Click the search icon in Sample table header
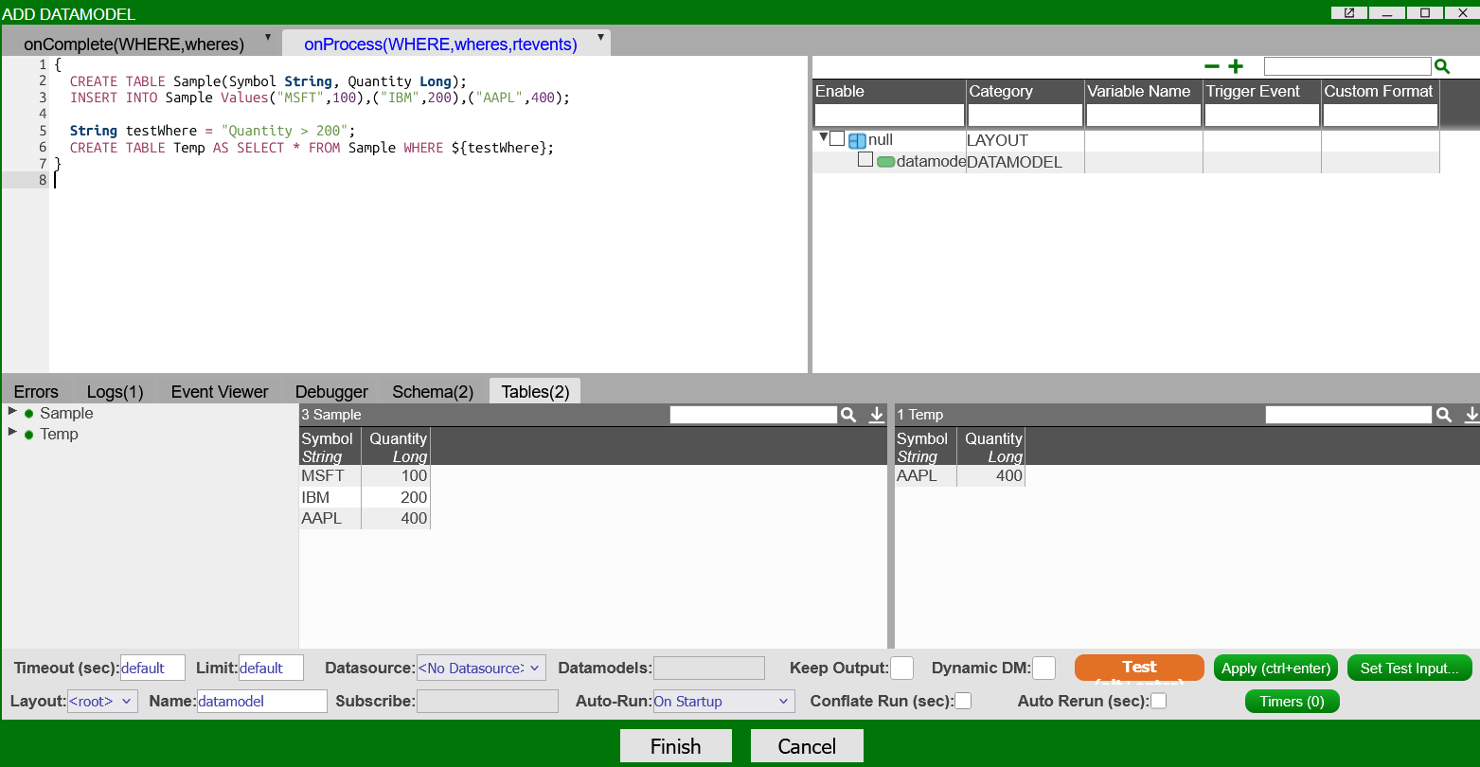 848,415
